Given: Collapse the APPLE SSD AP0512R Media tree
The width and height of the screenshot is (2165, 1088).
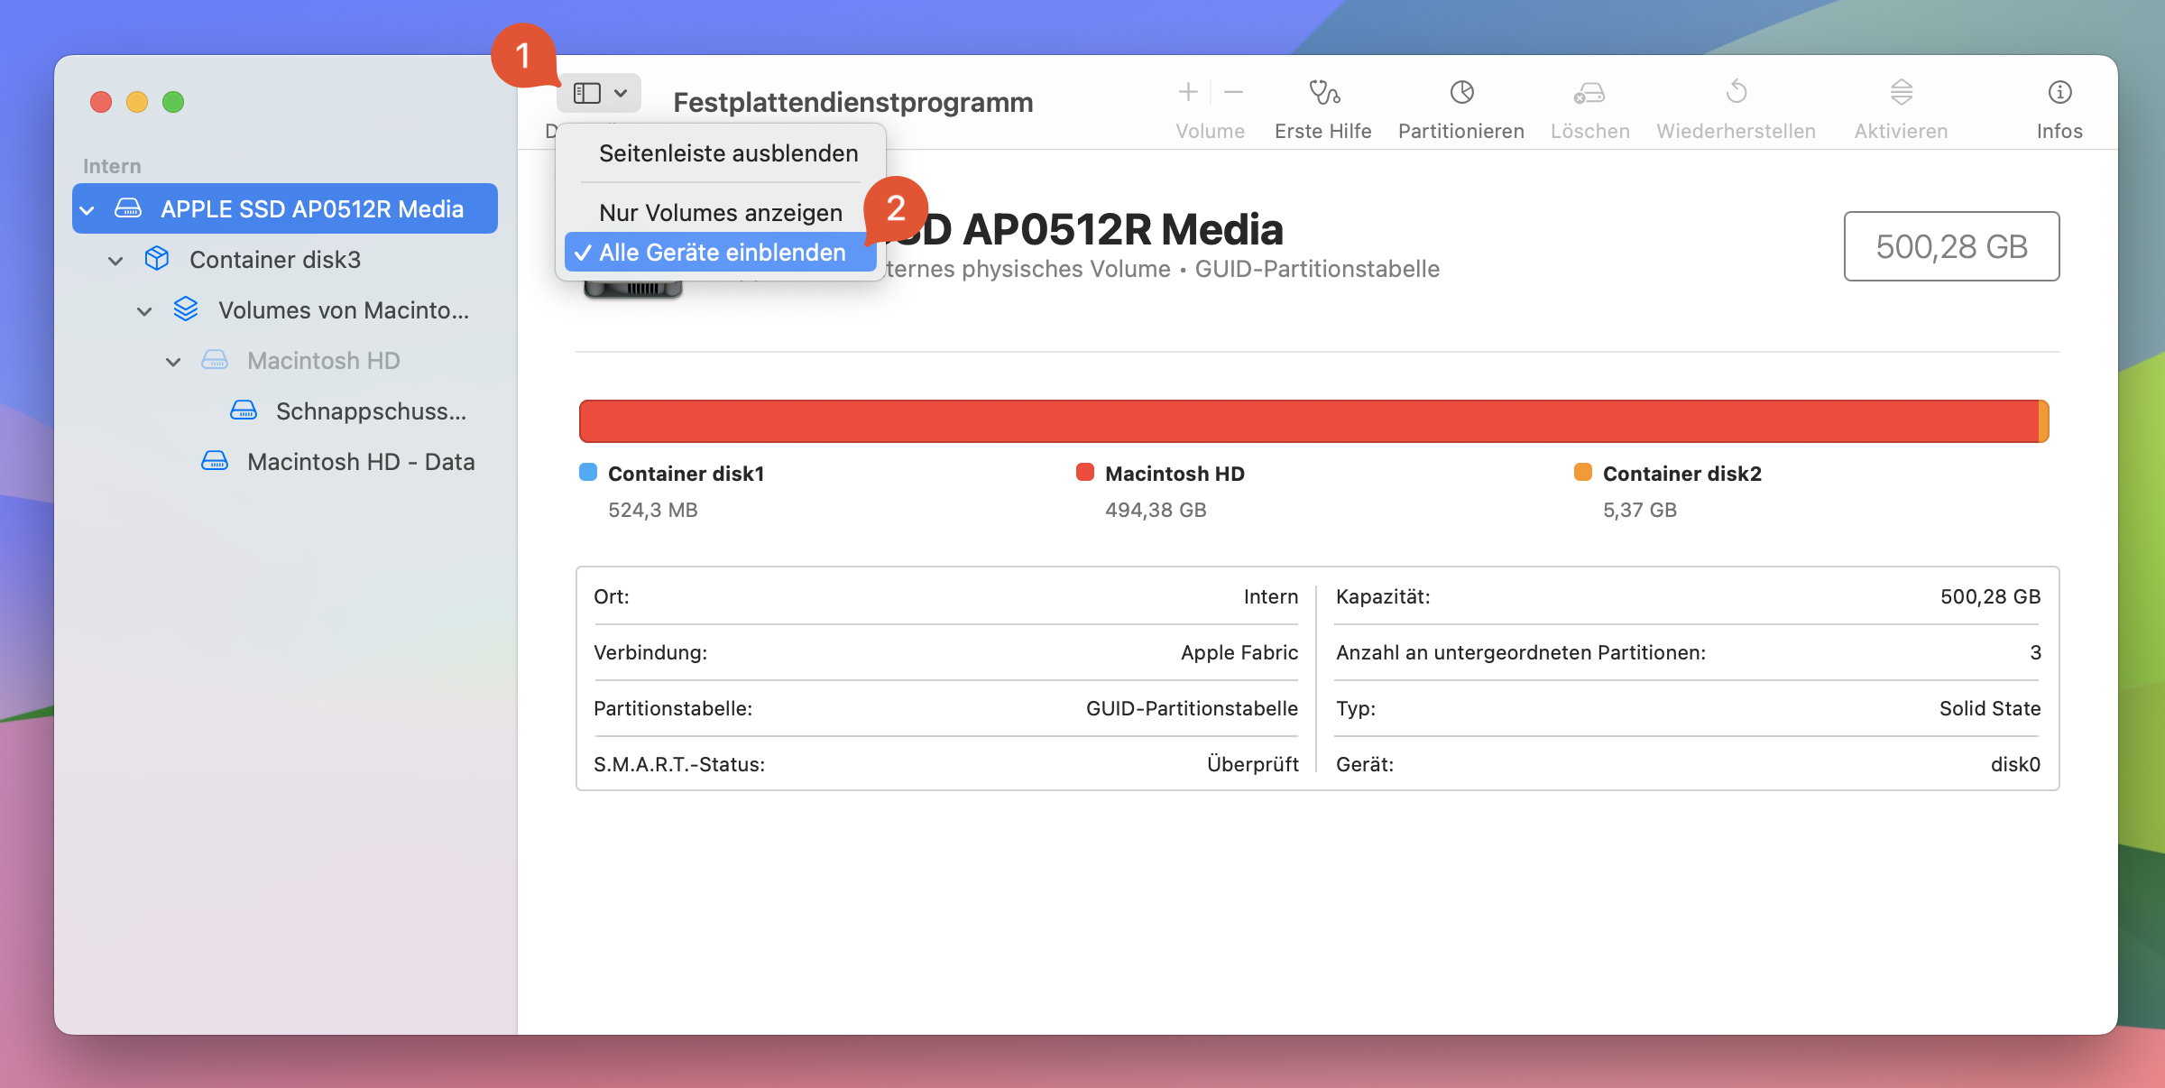Looking at the screenshot, I should click(x=88, y=210).
